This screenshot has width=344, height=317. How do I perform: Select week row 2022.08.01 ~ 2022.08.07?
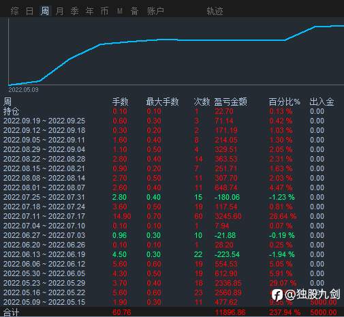44,187
